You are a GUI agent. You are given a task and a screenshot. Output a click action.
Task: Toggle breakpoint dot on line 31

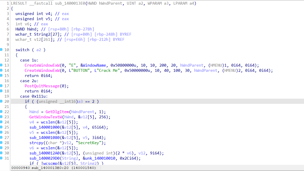coord(1,158)
